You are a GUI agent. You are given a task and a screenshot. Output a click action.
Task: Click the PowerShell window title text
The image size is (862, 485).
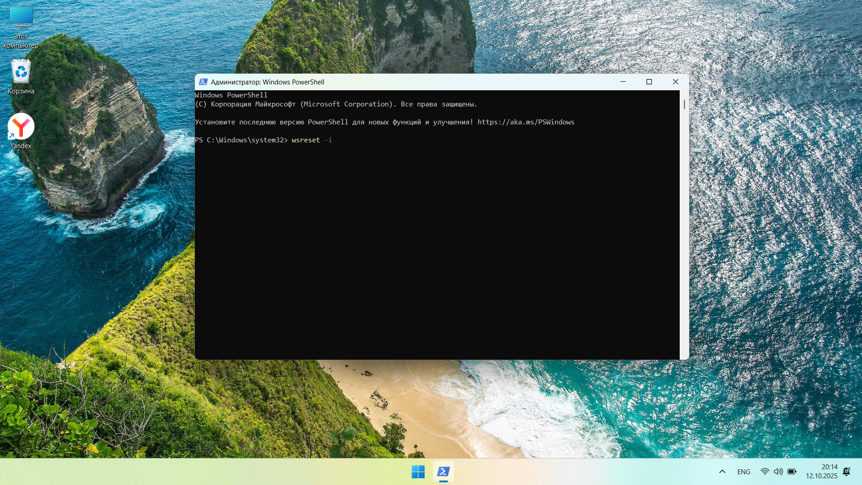tap(267, 82)
